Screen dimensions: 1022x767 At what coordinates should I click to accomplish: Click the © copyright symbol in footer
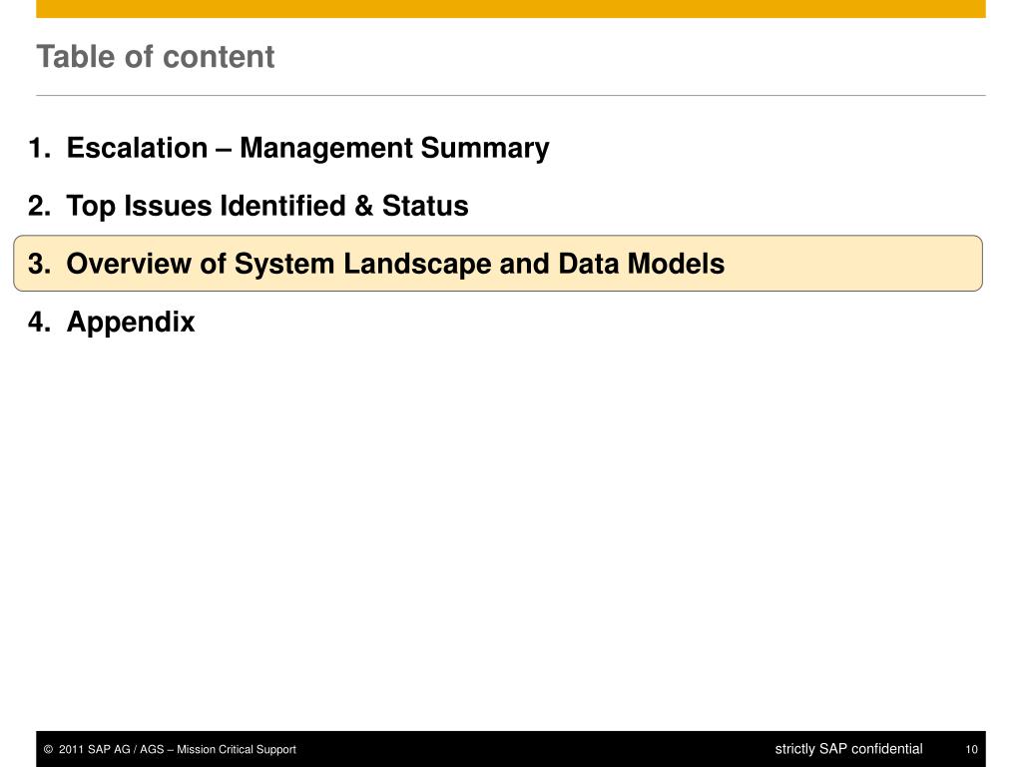48,750
